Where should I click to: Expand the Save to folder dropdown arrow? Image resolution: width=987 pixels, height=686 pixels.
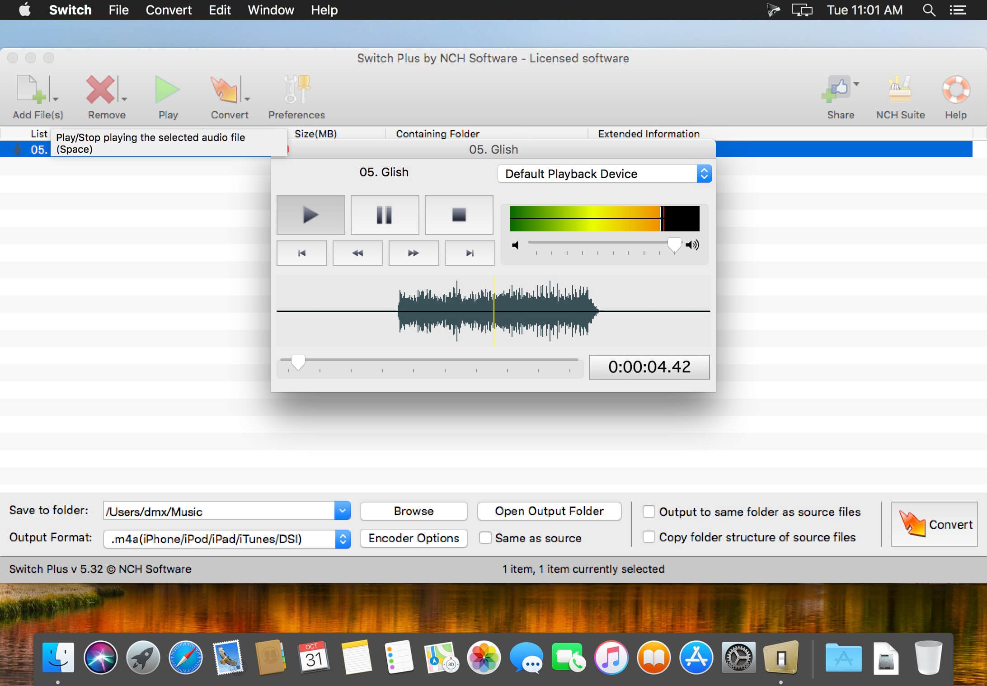(342, 511)
